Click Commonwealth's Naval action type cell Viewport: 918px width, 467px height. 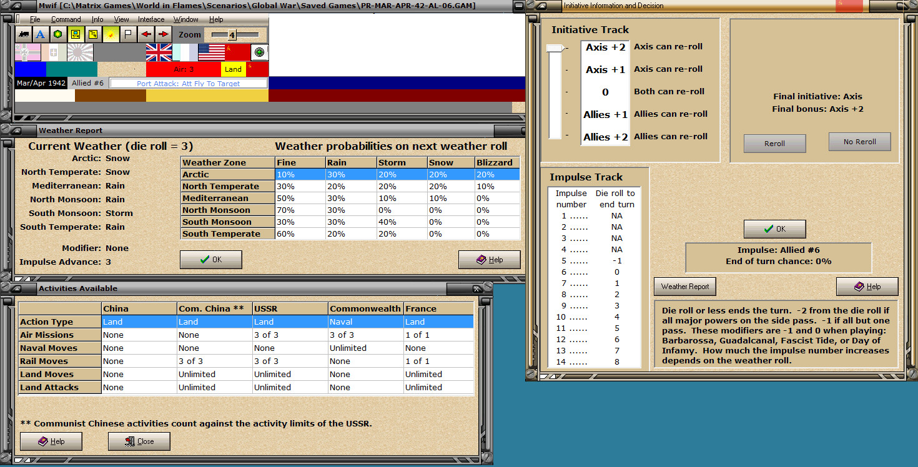(x=365, y=322)
